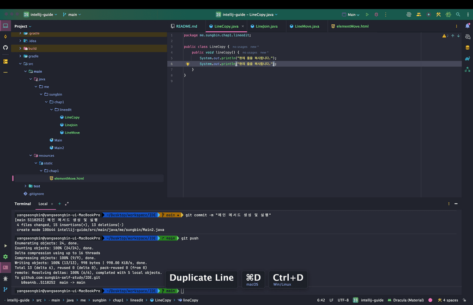
Task: Open the Main run configuration dropdown
Action: [x=351, y=15]
